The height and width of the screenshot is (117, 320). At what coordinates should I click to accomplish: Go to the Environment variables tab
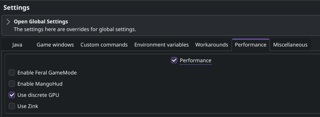(161, 45)
